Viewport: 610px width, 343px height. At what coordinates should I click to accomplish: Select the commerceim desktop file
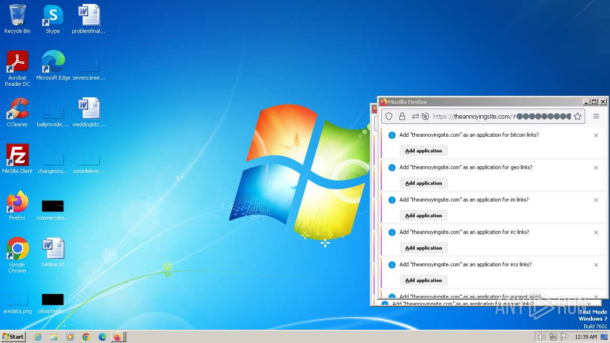pyautogui.click(x=53, y=210)
